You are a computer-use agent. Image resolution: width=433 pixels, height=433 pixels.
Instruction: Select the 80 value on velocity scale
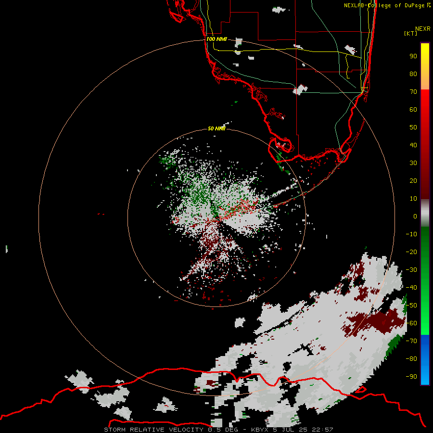pos(413,74)
